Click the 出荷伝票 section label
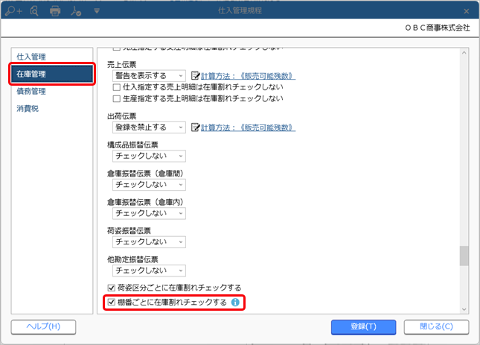Viewport: 480px width, 345px height. point(121,116)
